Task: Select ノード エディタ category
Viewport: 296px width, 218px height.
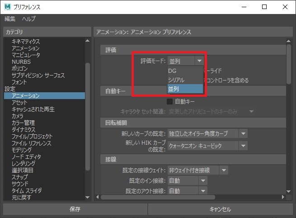Action: [26, 156]
